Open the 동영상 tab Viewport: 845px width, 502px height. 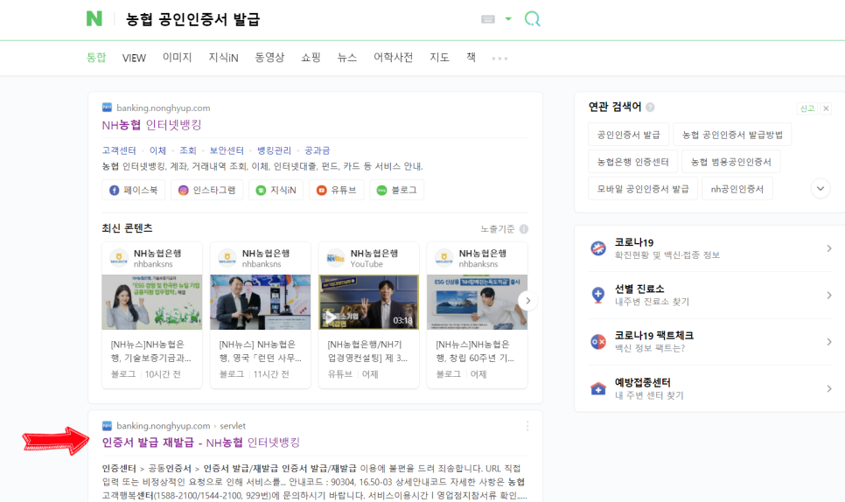[x=269, y=57]
